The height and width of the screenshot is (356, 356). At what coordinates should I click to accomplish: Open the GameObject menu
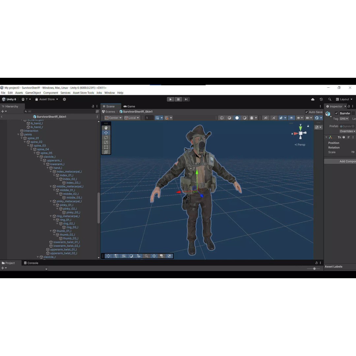click(33, 93)
